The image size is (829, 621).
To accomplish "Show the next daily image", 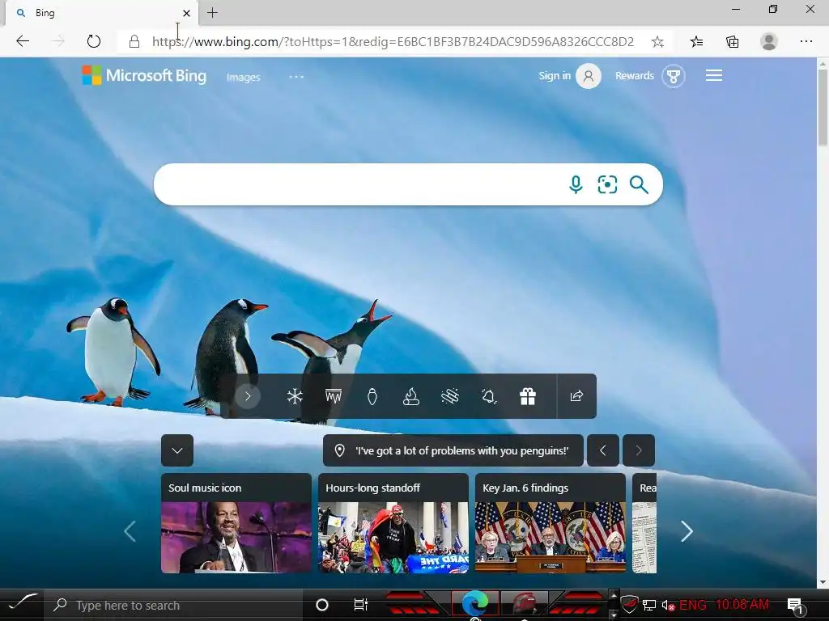I will [639, 450].
